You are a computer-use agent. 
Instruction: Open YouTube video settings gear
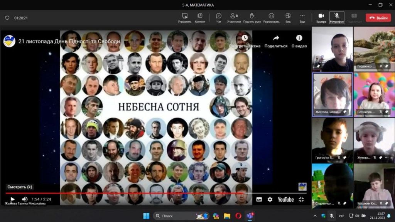270,199
